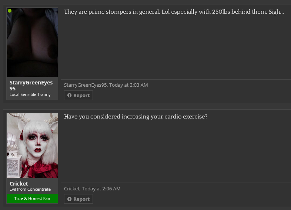Report the Cricket post
The image size is (291, 210).
click(x=78, y=199)
